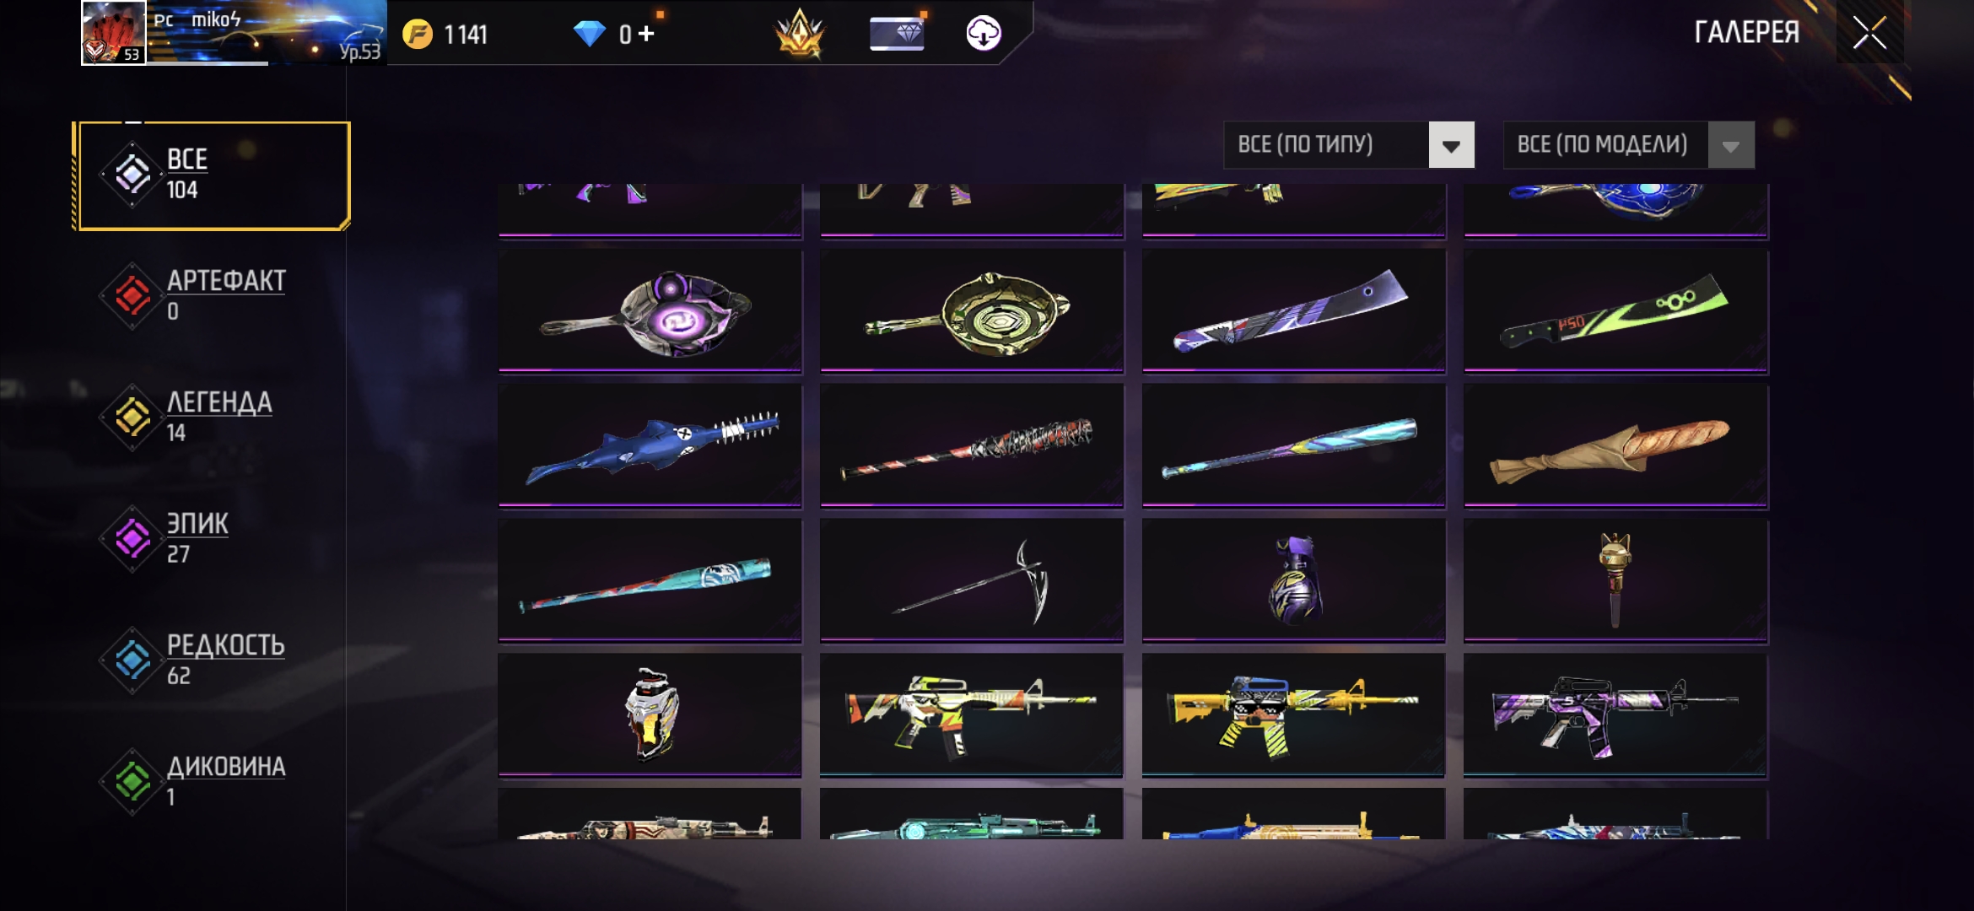
Task: Open the diamond voucher card icon
Action: [897, 34]
